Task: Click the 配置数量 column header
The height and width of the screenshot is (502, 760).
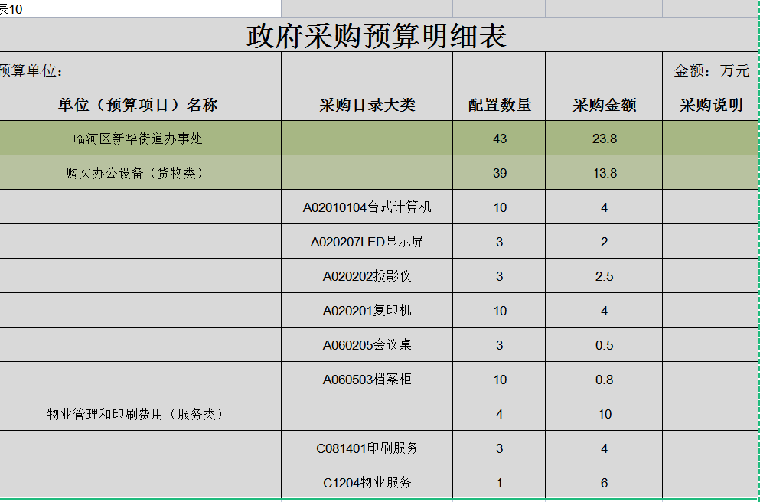Action: pos(499,104)
